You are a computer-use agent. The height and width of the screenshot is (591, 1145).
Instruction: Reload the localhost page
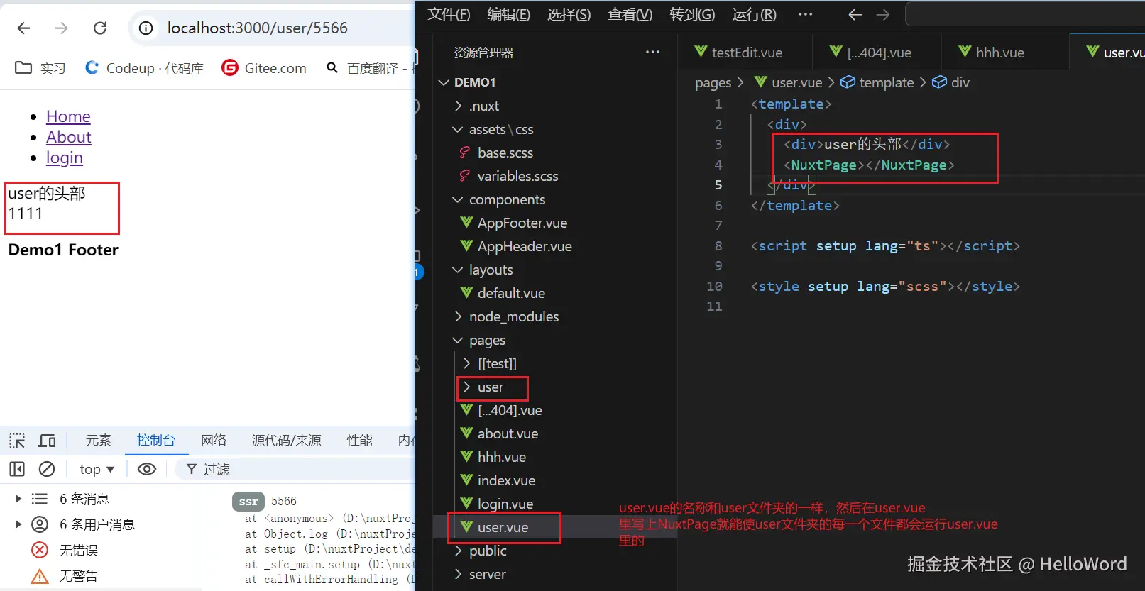100,28
